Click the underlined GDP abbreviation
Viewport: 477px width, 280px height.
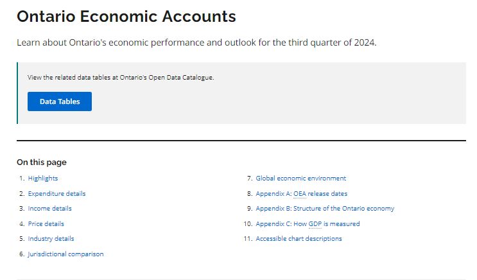[315, 224]
